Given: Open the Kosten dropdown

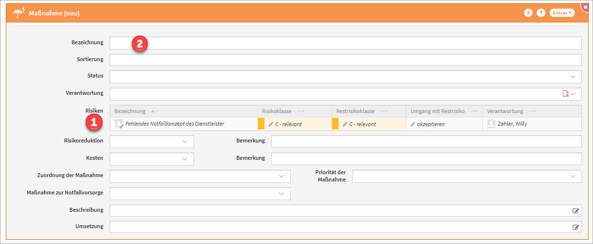Looking at the screenshot, I should [x=185, y=159].
